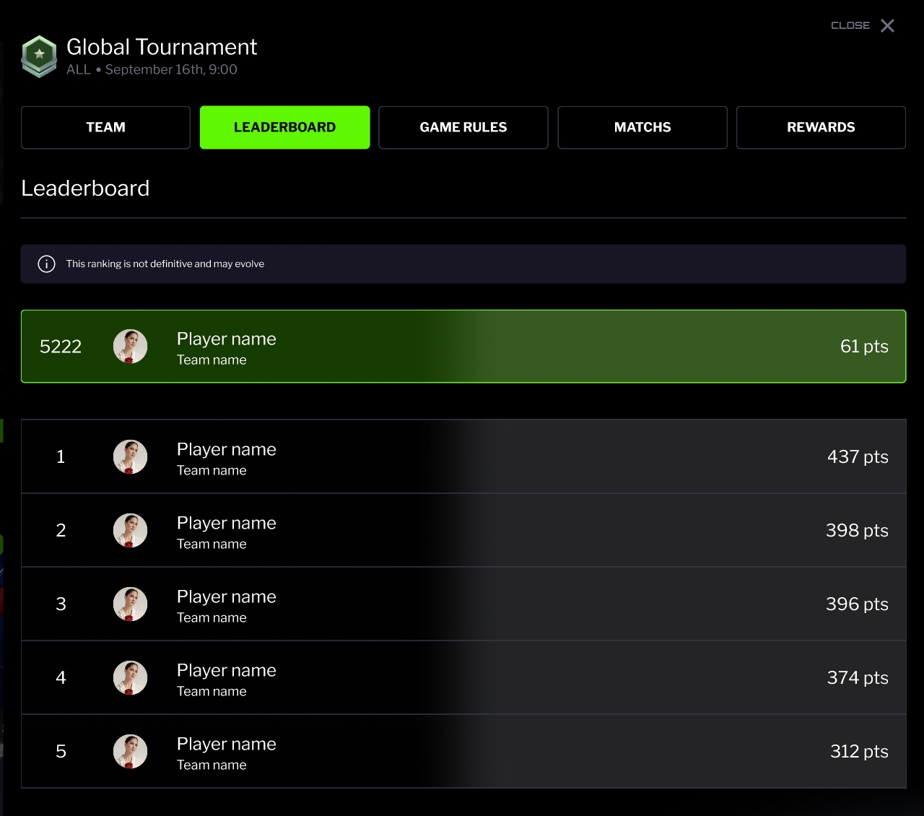Click avatar of the rank 4 player
Image resolution: width=924 pixels, height=816 pixels.
tap(130, 678)
